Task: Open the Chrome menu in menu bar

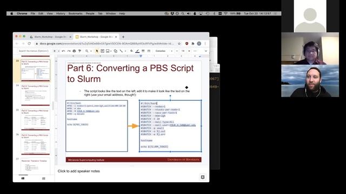Action: coord(22,13)
